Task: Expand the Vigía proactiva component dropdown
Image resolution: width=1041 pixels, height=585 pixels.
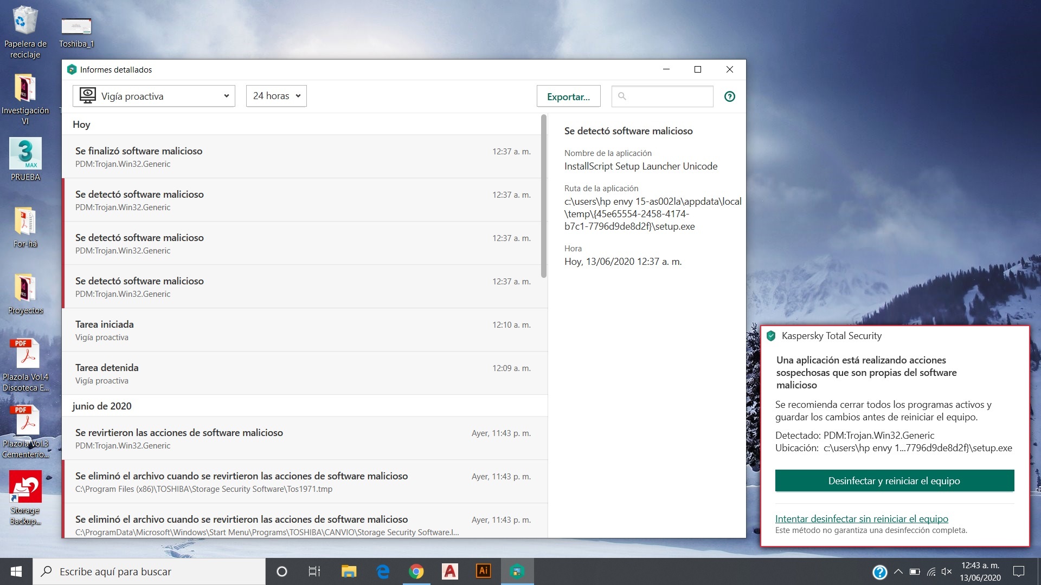Action: pos(154,96)
